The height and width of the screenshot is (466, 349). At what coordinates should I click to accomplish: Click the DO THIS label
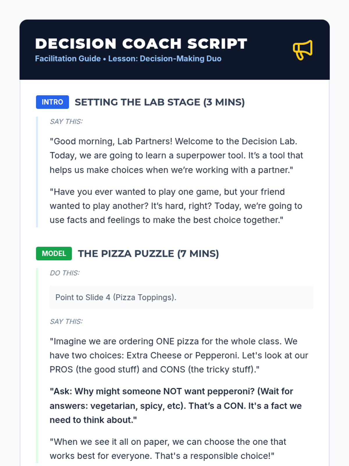[x=65, y=273]
